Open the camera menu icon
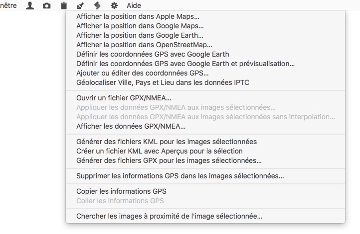This screenshot has width=360, height=234. (46, 5)
